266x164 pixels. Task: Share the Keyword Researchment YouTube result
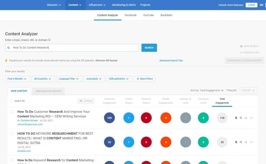[x=241, y=142]
